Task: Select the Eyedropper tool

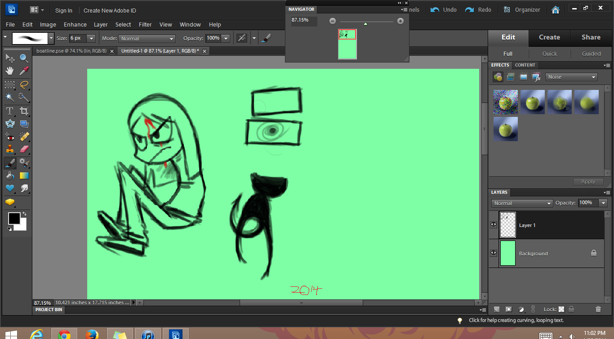Action: click(x=24, y=71)
